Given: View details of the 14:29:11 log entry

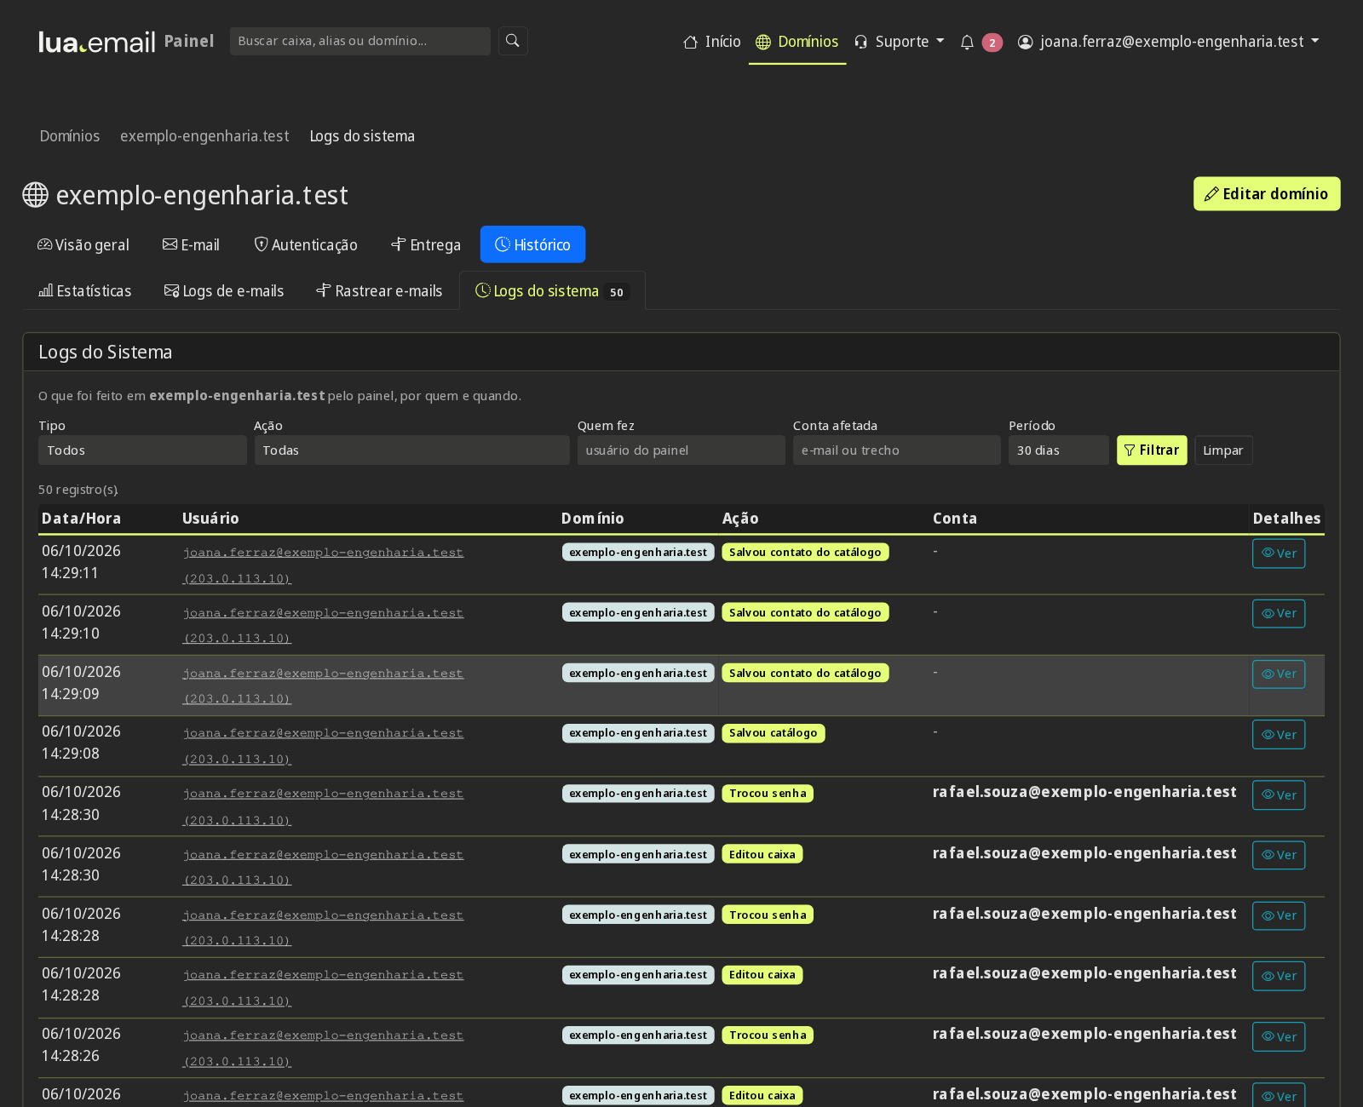Looking at the screenshot, I should coord(1279,553).
